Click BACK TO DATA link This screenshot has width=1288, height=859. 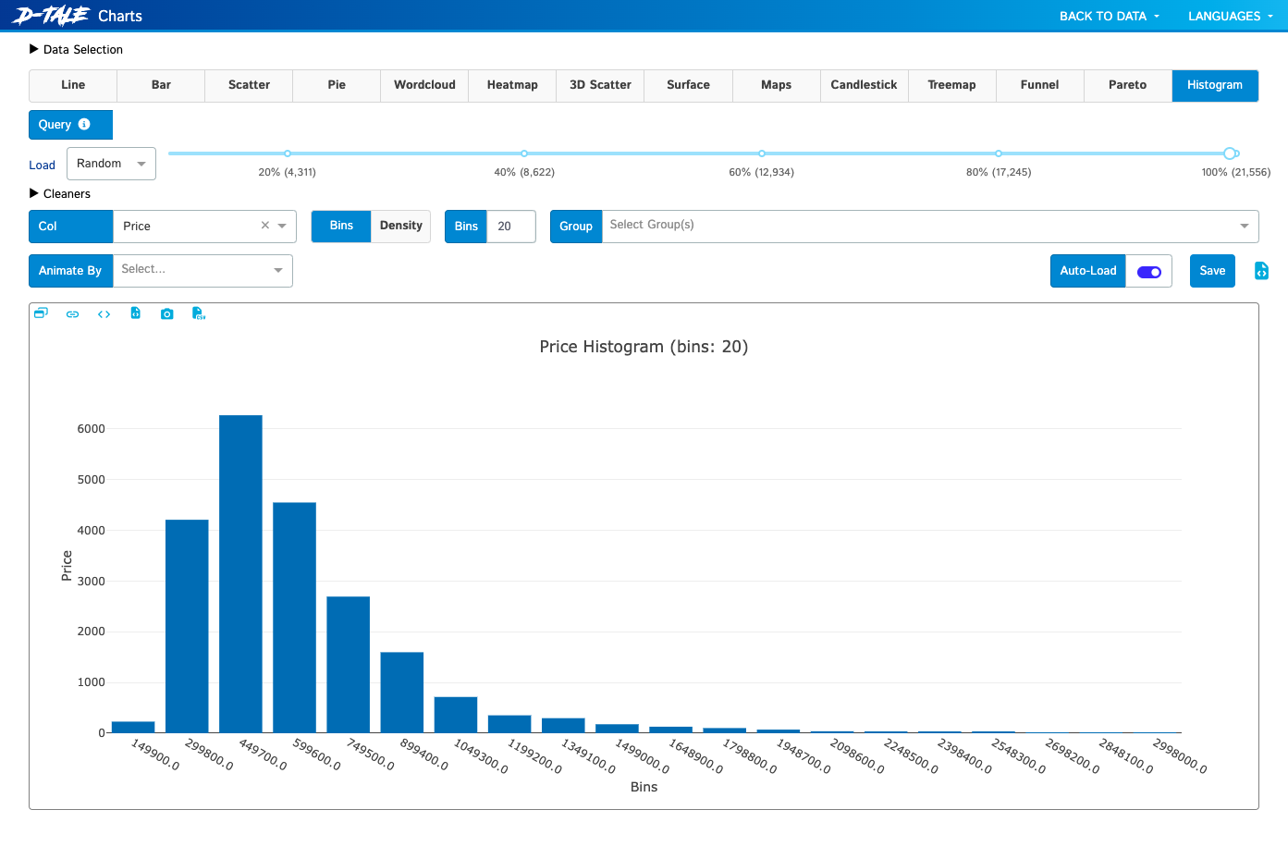[x=1110, y=16]
